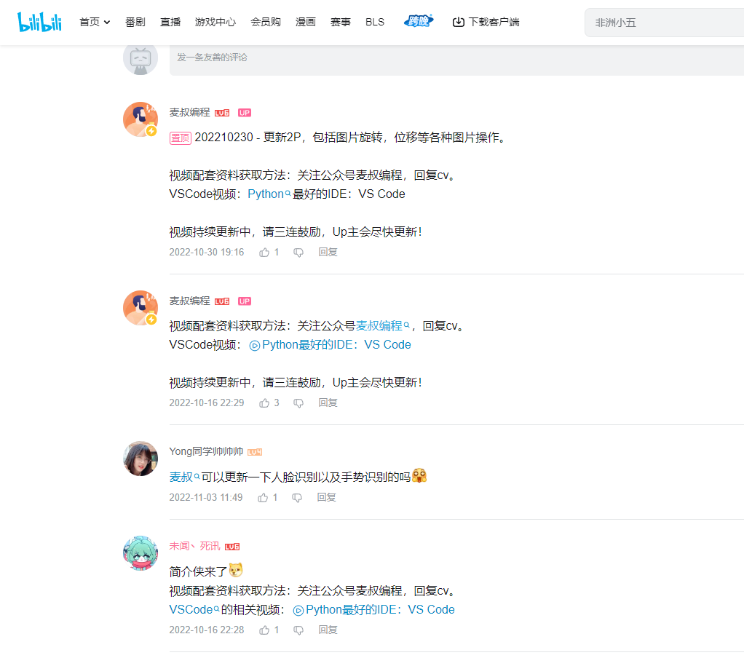Click the thumbs-up icon on the pinned comment

pyautogui.click(x=265, y=251)
